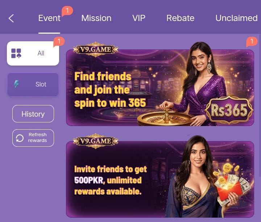Filter events by Slot
The width and height of the screenshot is (261, 222).
click(33, 84)
